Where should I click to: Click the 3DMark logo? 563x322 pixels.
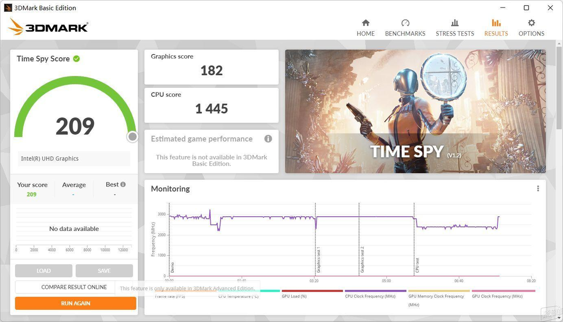[48, 26]
